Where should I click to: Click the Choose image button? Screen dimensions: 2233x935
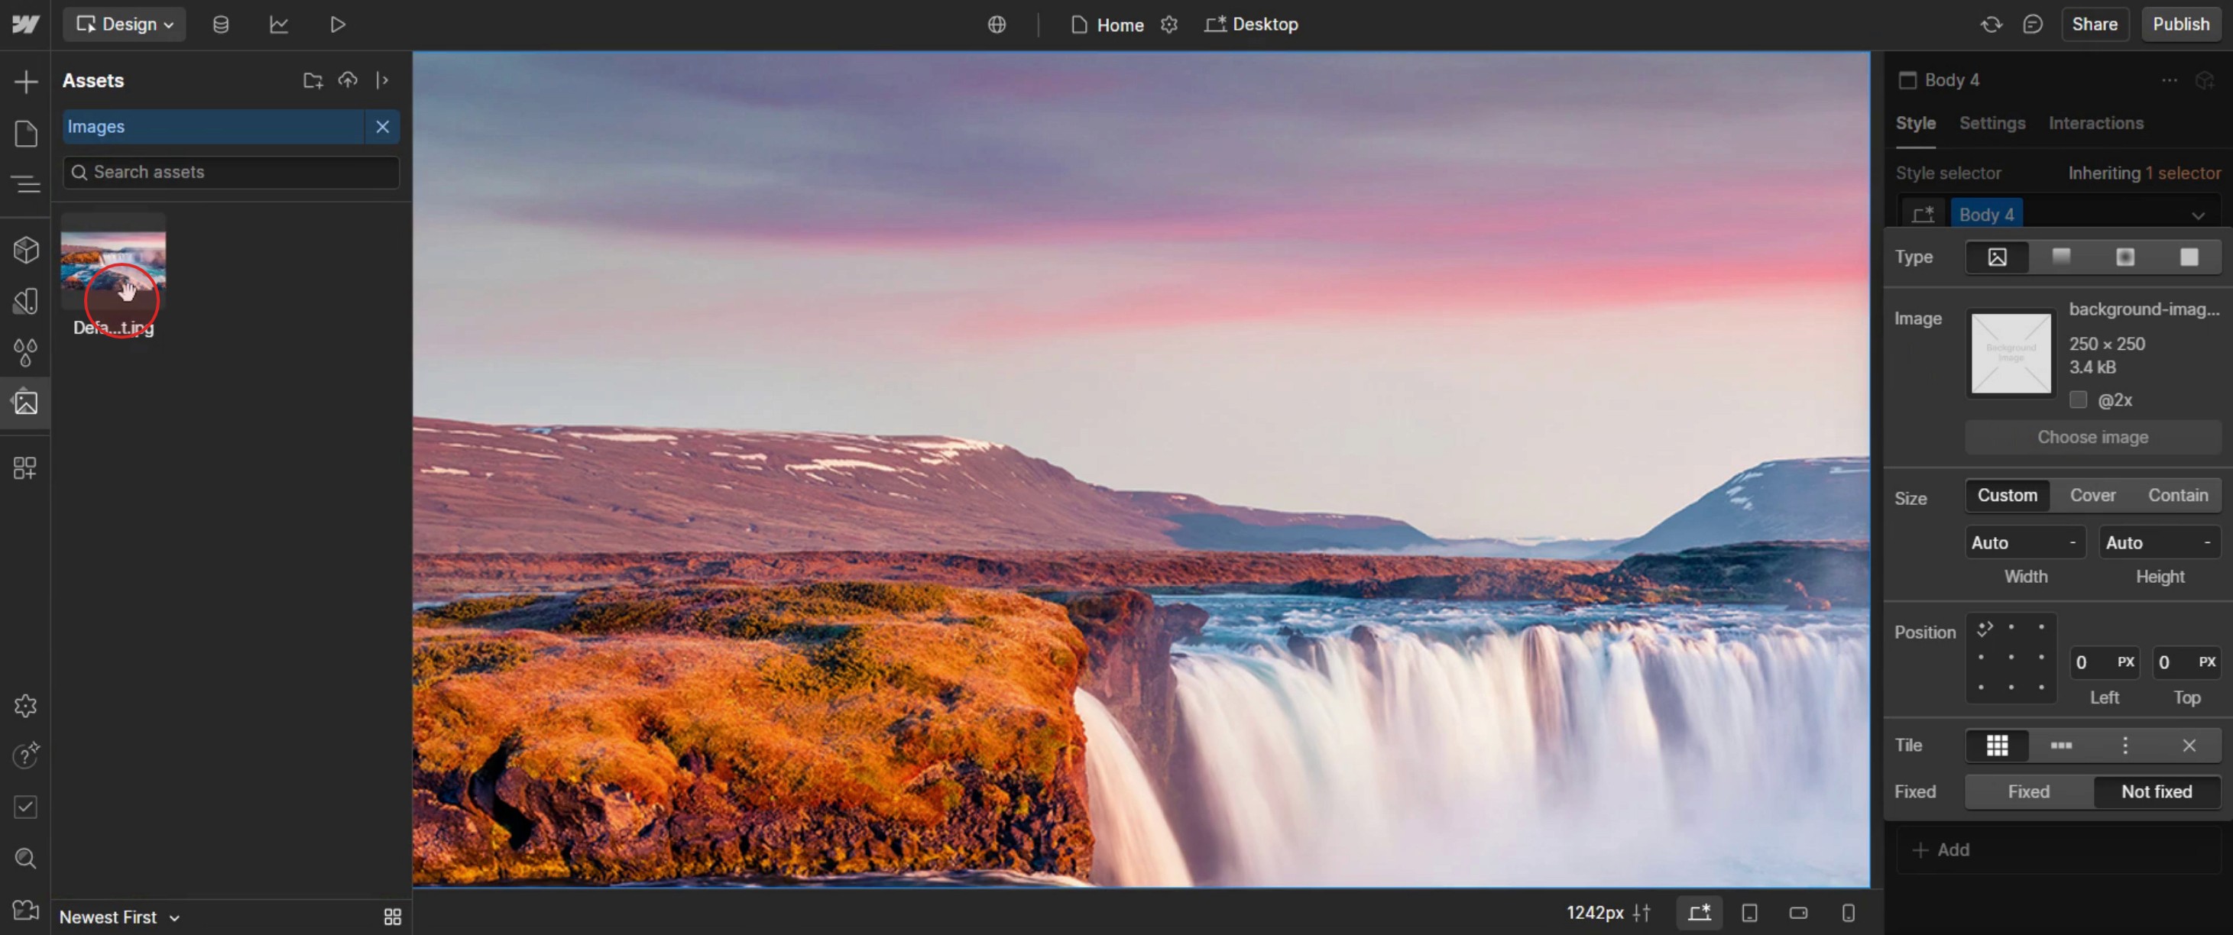point(2092,437)
